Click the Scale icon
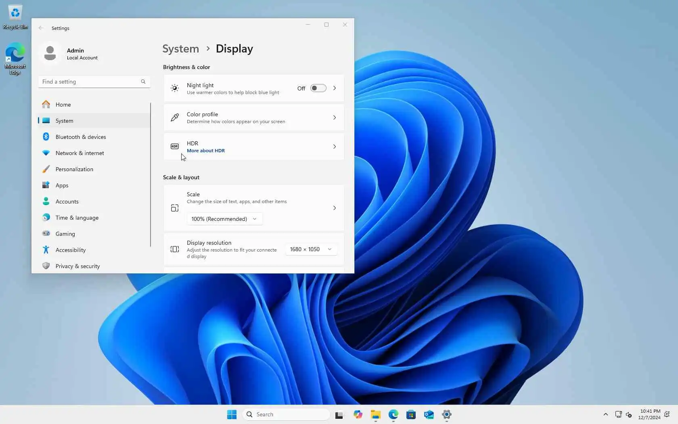 point(175,208)
